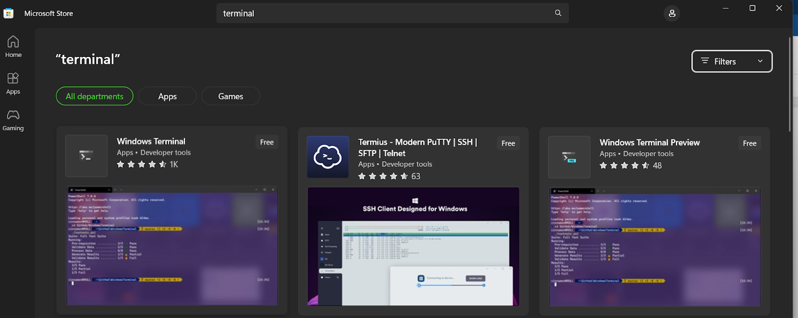This screenshot has width=798, height=318.
Task: Open Termius SSH Client screenshot thumbnail
Action: pos(413,247)
